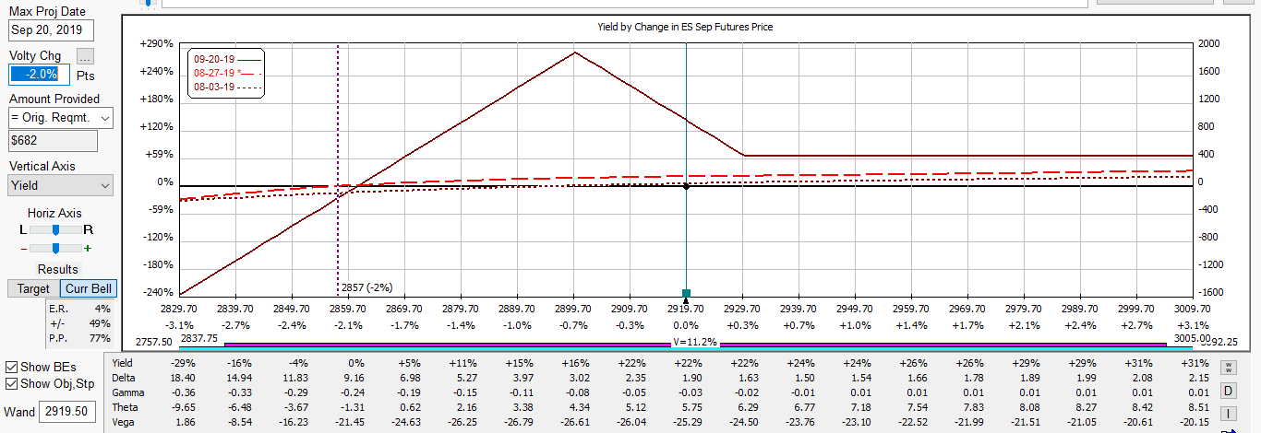Click the 09-20-19 legend entry
1261x433 pixels.
[227, 59]
